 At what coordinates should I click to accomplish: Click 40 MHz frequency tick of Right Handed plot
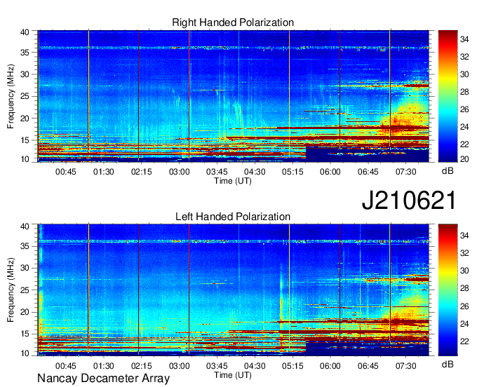tap(25, 32)
